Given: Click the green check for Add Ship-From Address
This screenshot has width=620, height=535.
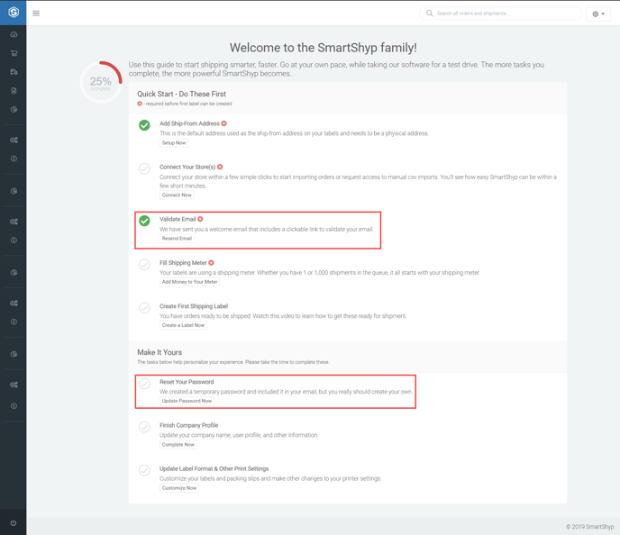Looking at the screenshot, I should click(144, 125).
